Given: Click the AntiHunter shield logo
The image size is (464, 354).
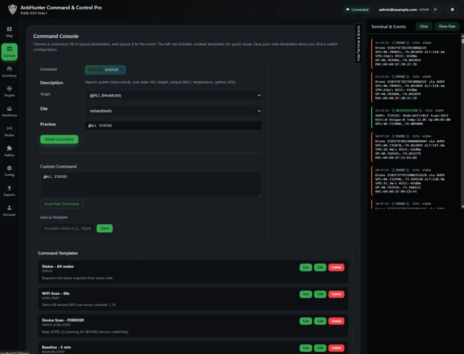Looking at the screenshot, I should (x=12, y=10).
